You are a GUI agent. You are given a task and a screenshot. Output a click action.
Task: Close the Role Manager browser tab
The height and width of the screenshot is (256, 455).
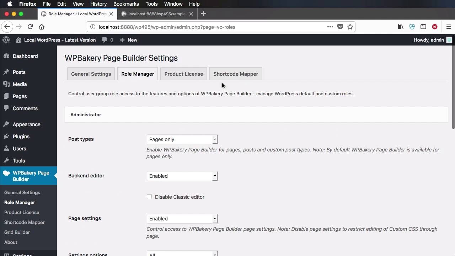coord(111,14)
